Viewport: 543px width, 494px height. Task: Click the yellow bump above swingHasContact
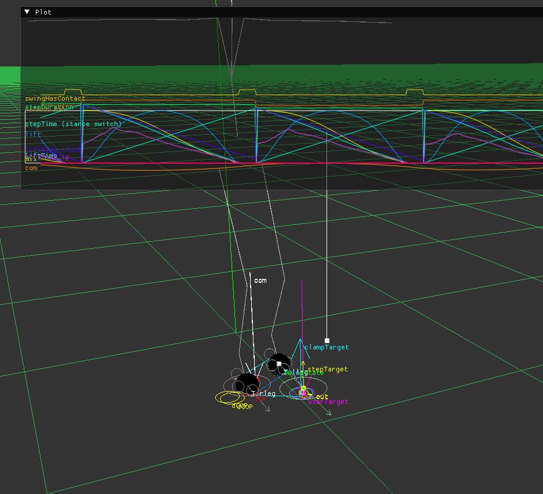coord(72,91)
